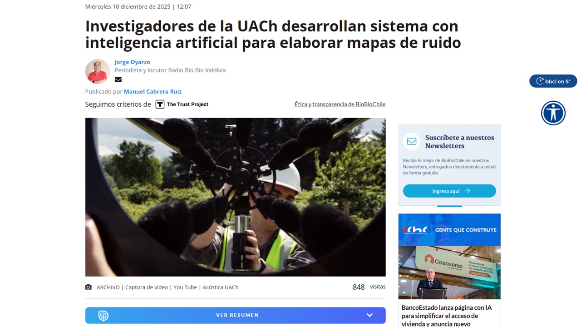Click The Trust Project logo icon

tap(160, 104)
